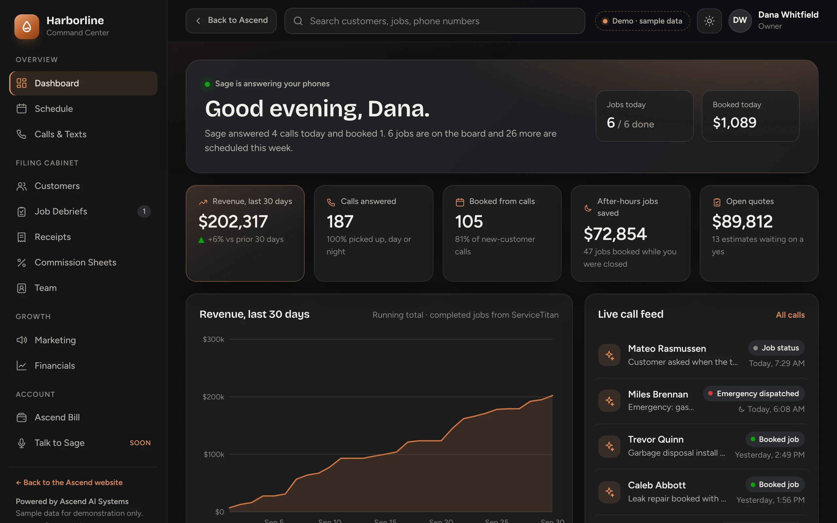Click the Job Debriefs clipboard icon
The width and height of the screenshot is (837, 523).
(22, 211)
